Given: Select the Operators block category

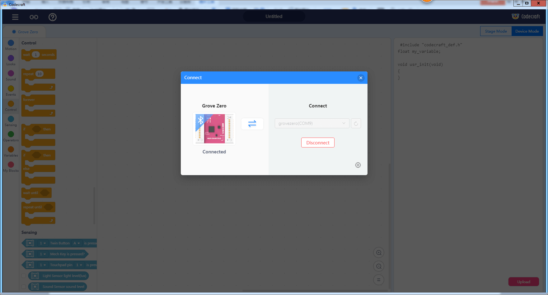Looking at the screenshot, I should [11, 136].
